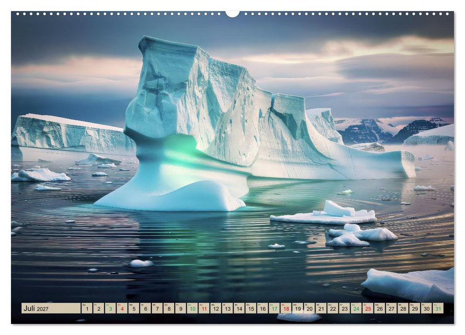Click date cell 8
This screenshot has height=335, width=465.
tap(169, 308)
